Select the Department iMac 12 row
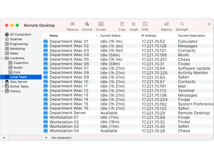 click(128, 90)
